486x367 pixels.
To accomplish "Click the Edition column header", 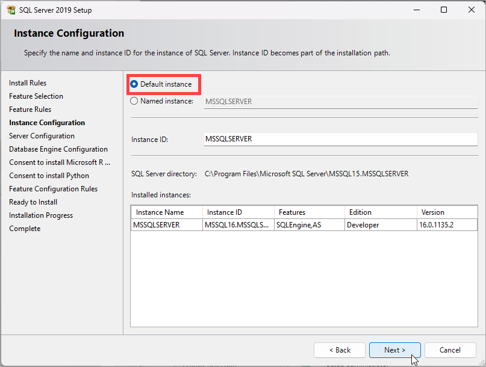I will (x=381, y=212).
